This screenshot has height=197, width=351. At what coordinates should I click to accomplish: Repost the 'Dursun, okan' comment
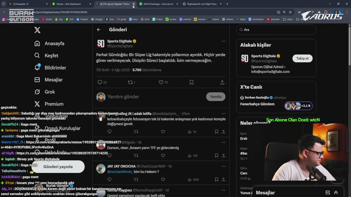[x=136, y=155]
